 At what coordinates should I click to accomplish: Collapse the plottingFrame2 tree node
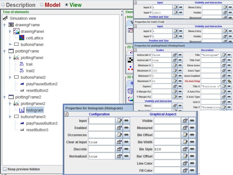click(x=5, y=97)
